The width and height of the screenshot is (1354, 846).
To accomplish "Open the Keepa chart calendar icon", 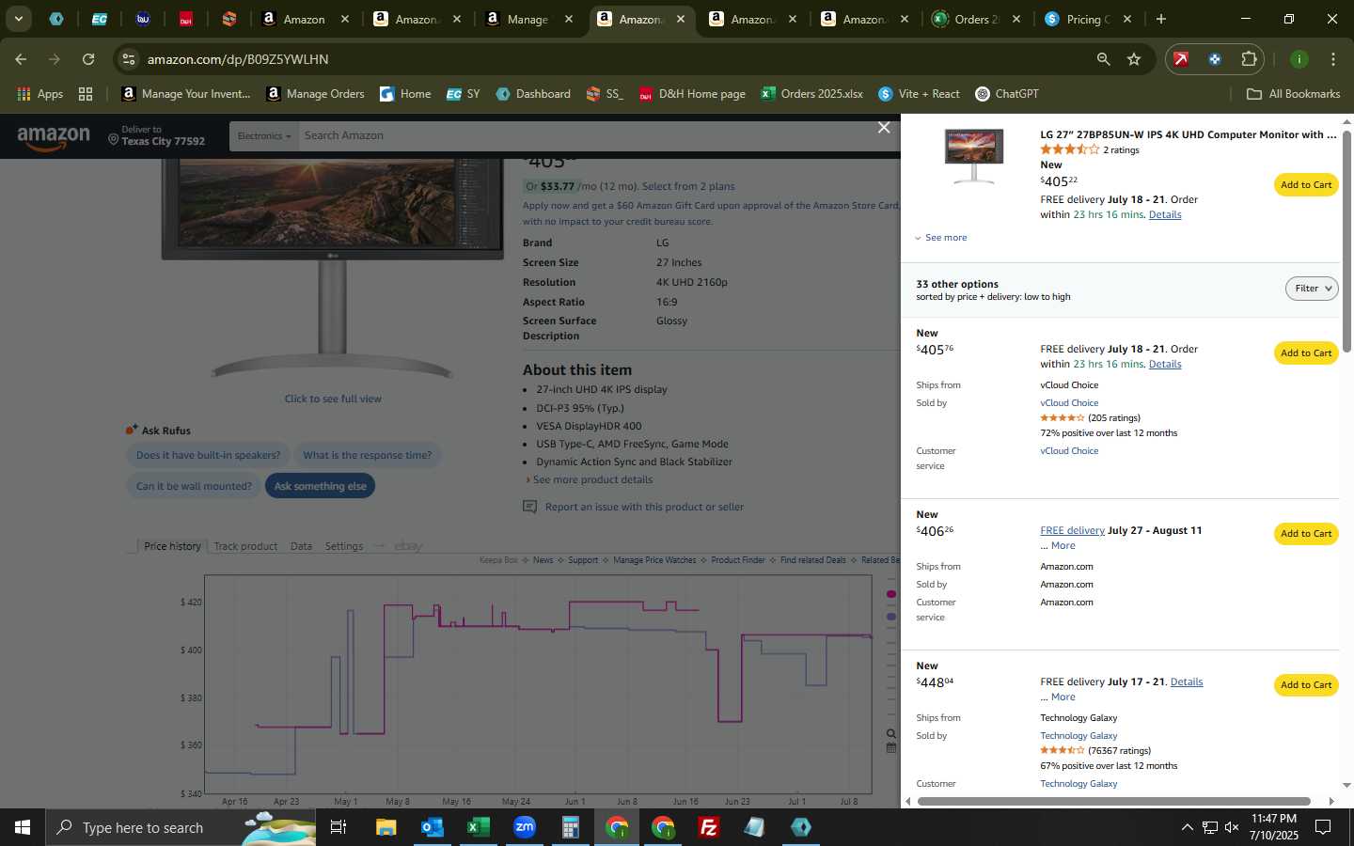I will click(x=891, y=748).
